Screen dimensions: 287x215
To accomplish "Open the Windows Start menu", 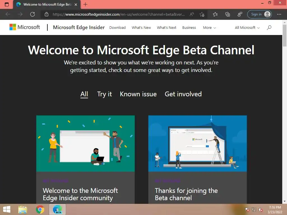I will 7,209.
